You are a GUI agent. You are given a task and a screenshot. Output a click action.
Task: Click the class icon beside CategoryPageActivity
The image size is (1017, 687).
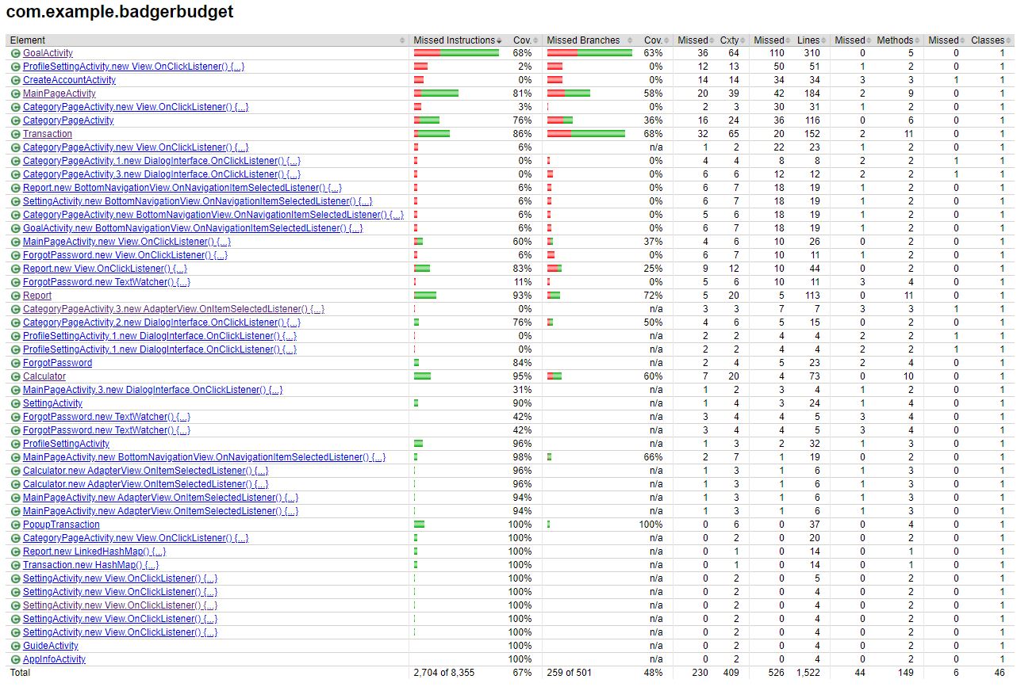[x=14, y=120]
